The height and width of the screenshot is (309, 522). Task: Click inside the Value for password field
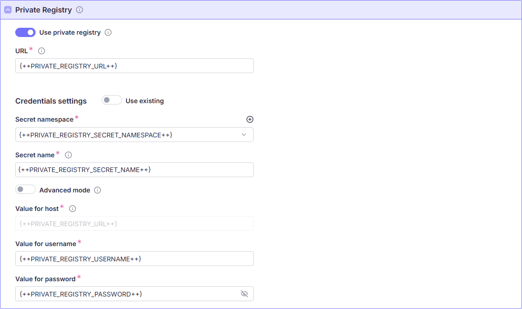pyautogui.click(x=125, y=294)
